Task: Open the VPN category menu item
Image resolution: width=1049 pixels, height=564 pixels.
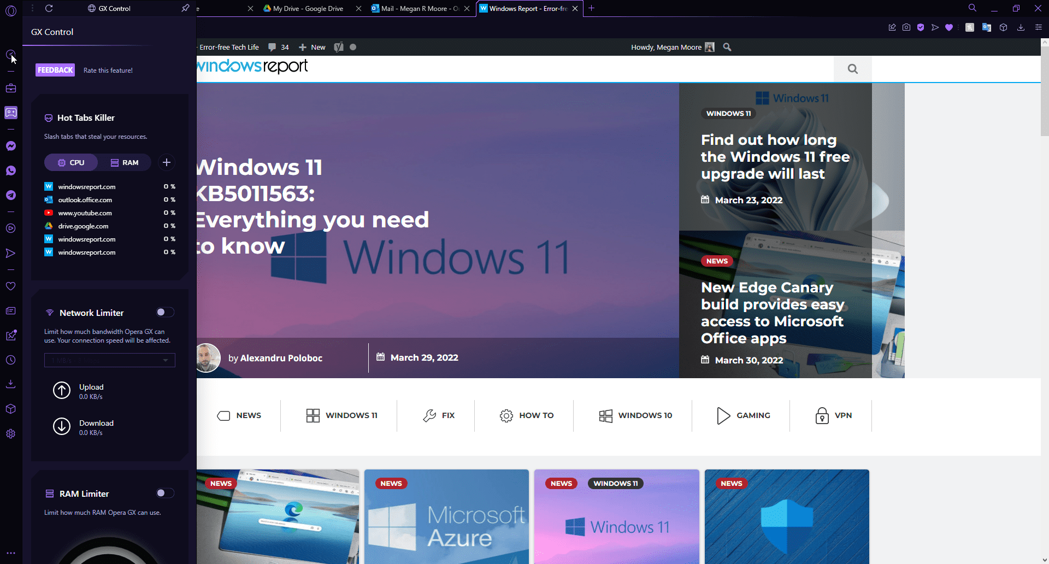Action: tap(834, 415)
